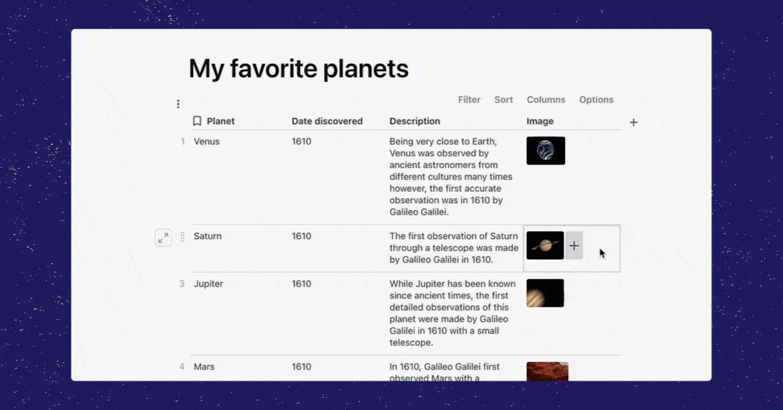Screen dimensions: 783x410
Task: Click bookmark icon beside Planet header
Action: click(197, 121)
